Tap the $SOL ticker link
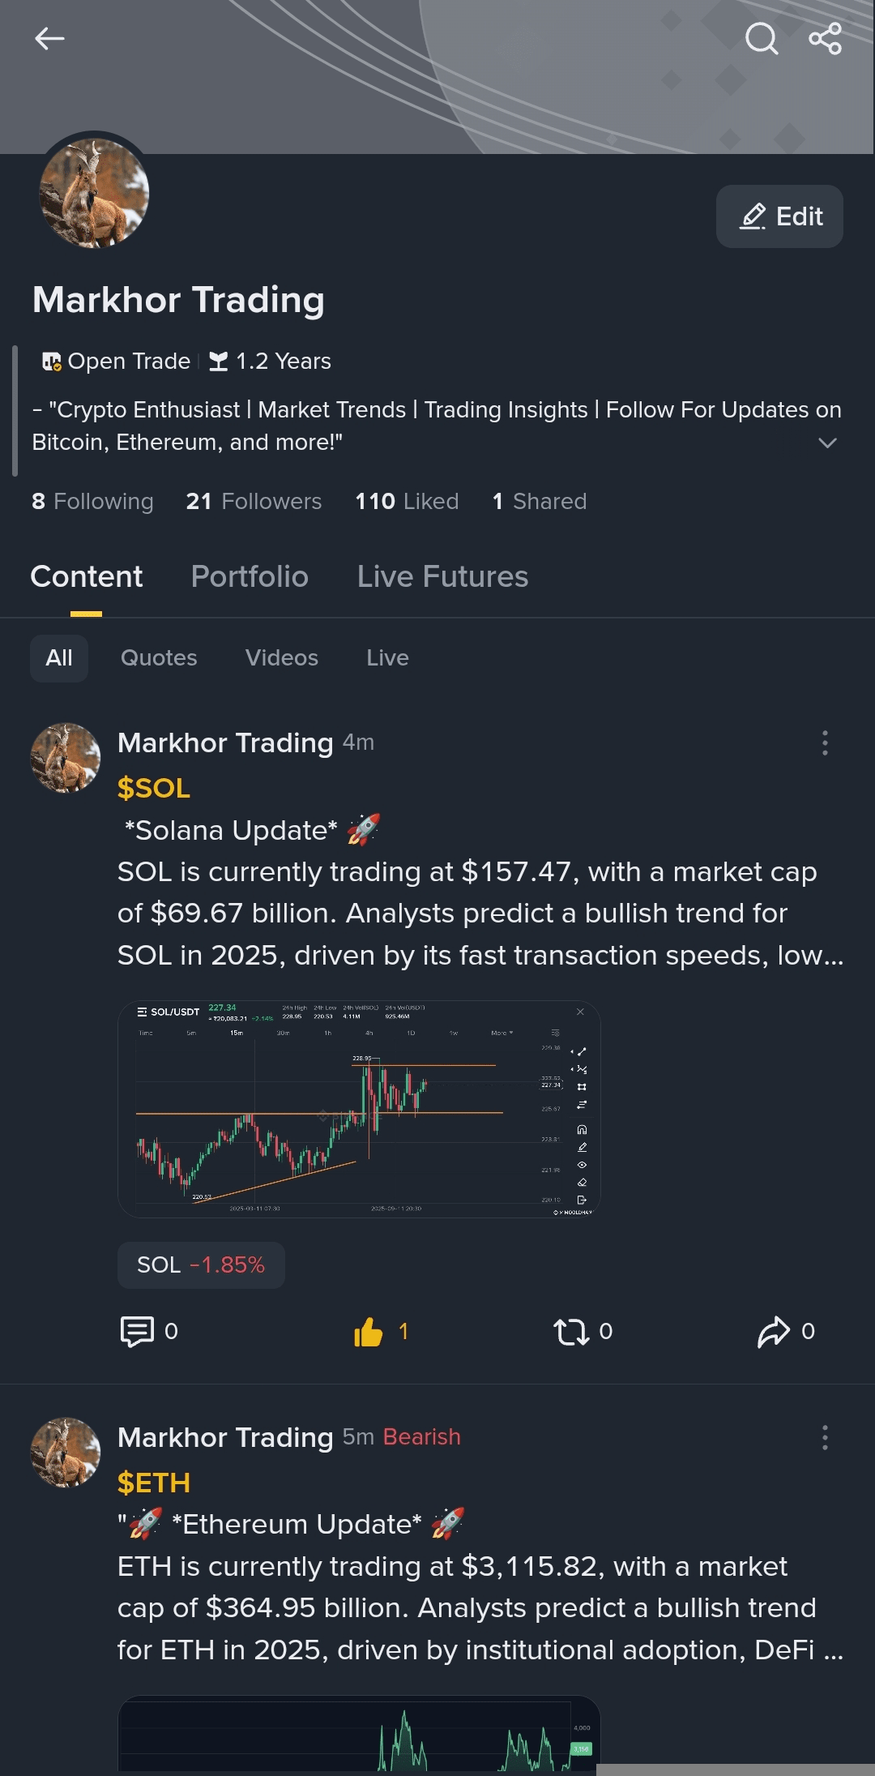875x1776 pixels. [154, 788]
